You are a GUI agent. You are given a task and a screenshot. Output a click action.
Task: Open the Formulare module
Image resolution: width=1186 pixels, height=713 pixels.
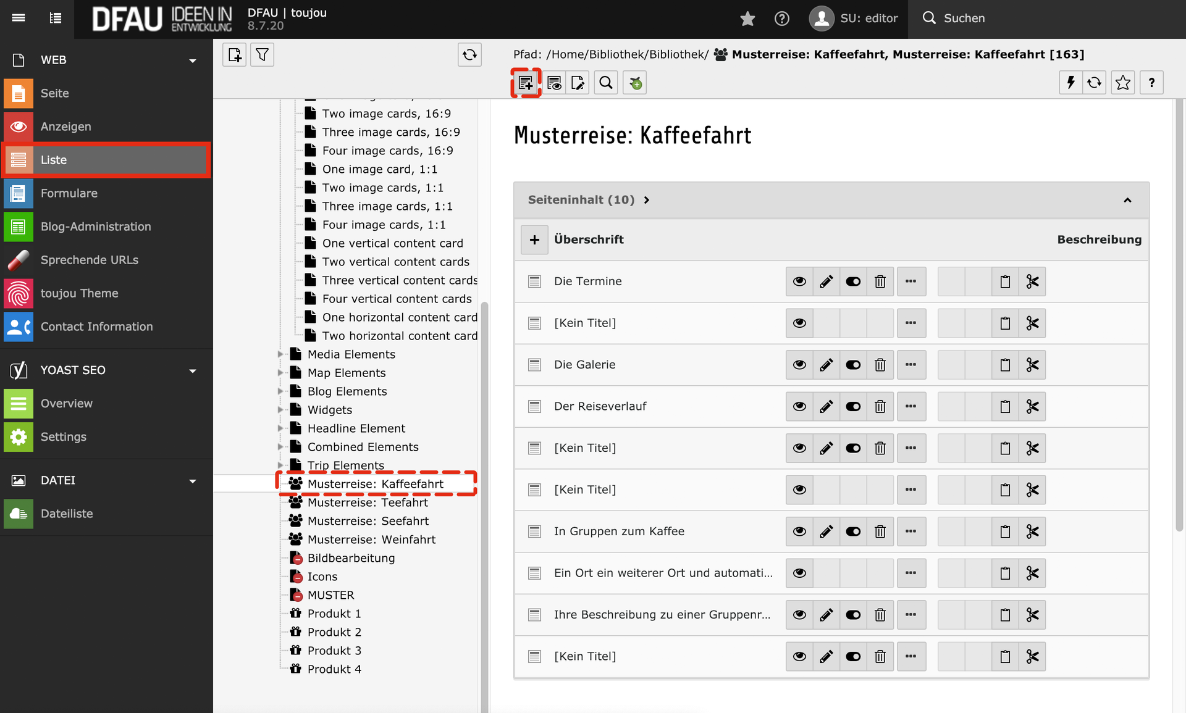click(69, 193)
